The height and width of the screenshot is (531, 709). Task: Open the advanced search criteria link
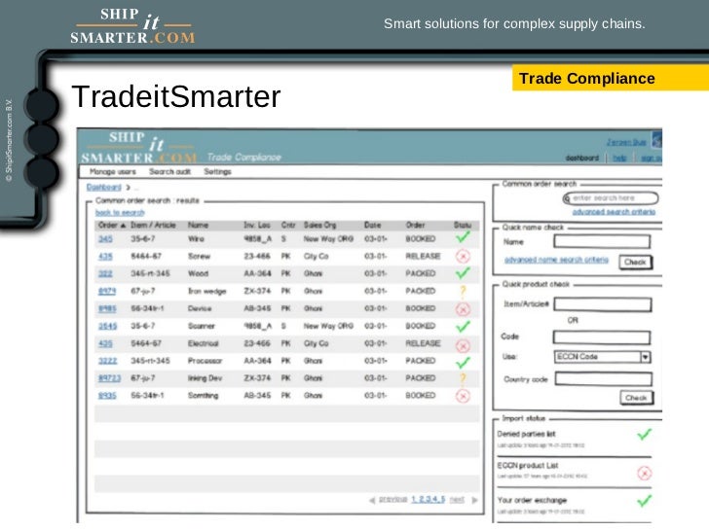pos(614,211)
